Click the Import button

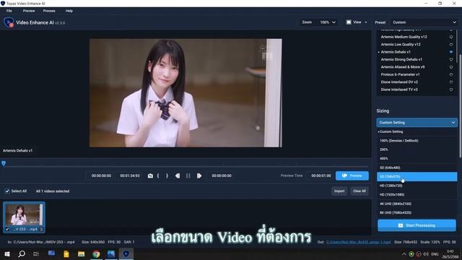[x=339, y=191]
